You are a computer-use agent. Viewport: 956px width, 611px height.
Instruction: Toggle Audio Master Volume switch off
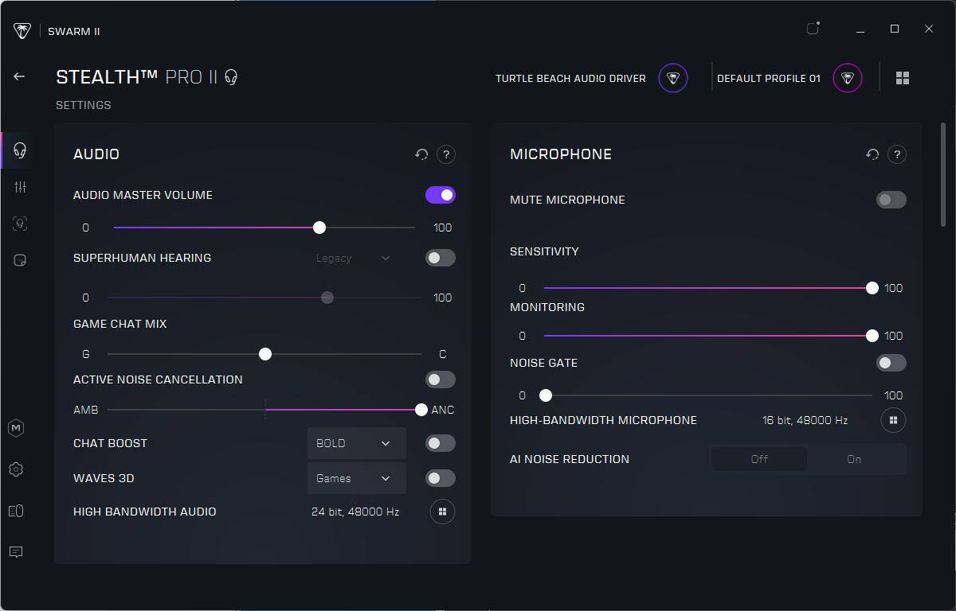[x=441, y=195]
